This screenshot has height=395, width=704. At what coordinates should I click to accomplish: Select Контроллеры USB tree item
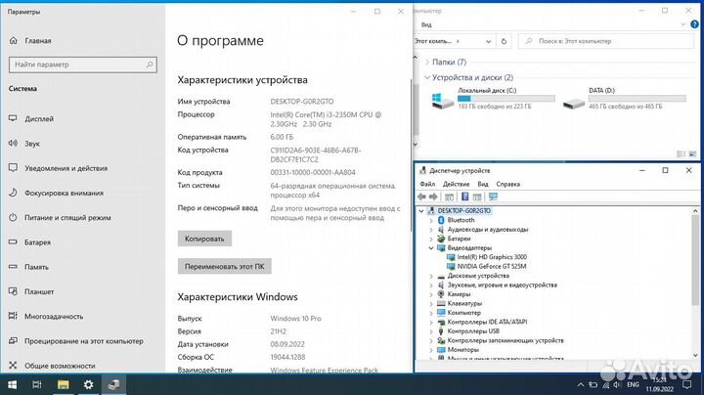pyautogui.click(x=473, y=331)
